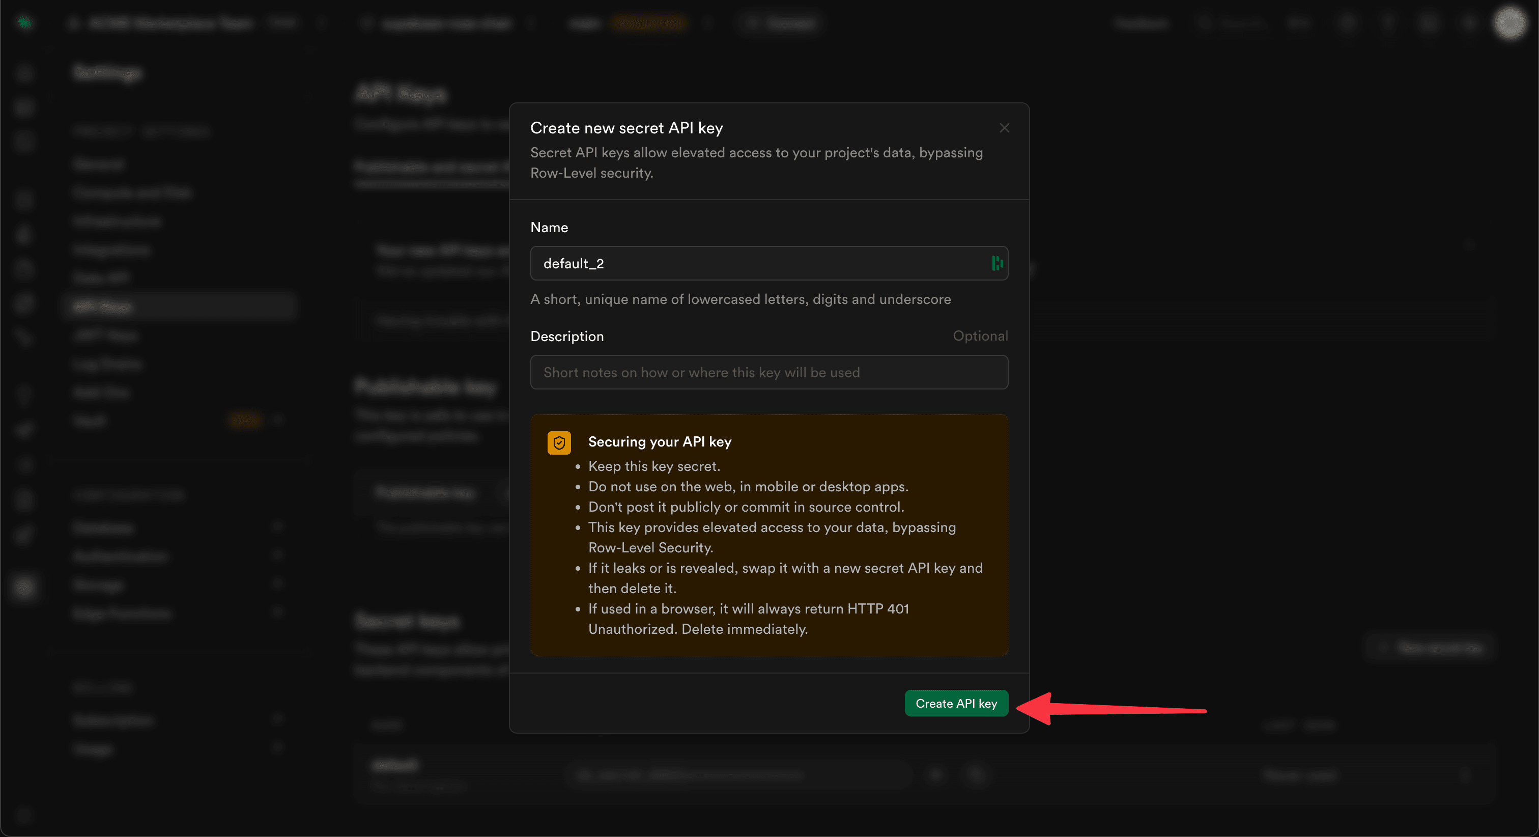The image size is (1539, 837).
Task: Click the blurred New secret key button
Action: pos(1430,648)
